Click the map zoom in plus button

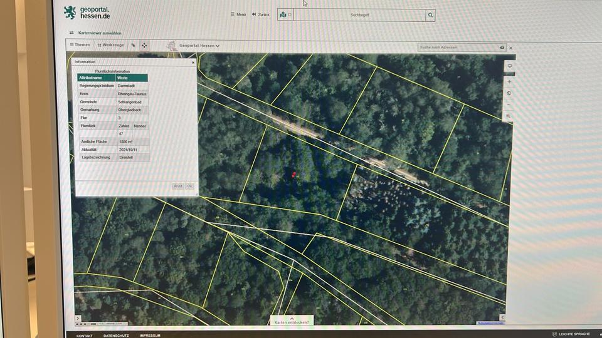pos(509,82)
